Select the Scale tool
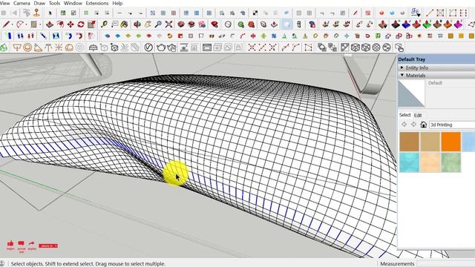This screenshot has height=267, width=475. (91, 24)
